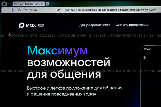Expand the tab list chevron

9,4
